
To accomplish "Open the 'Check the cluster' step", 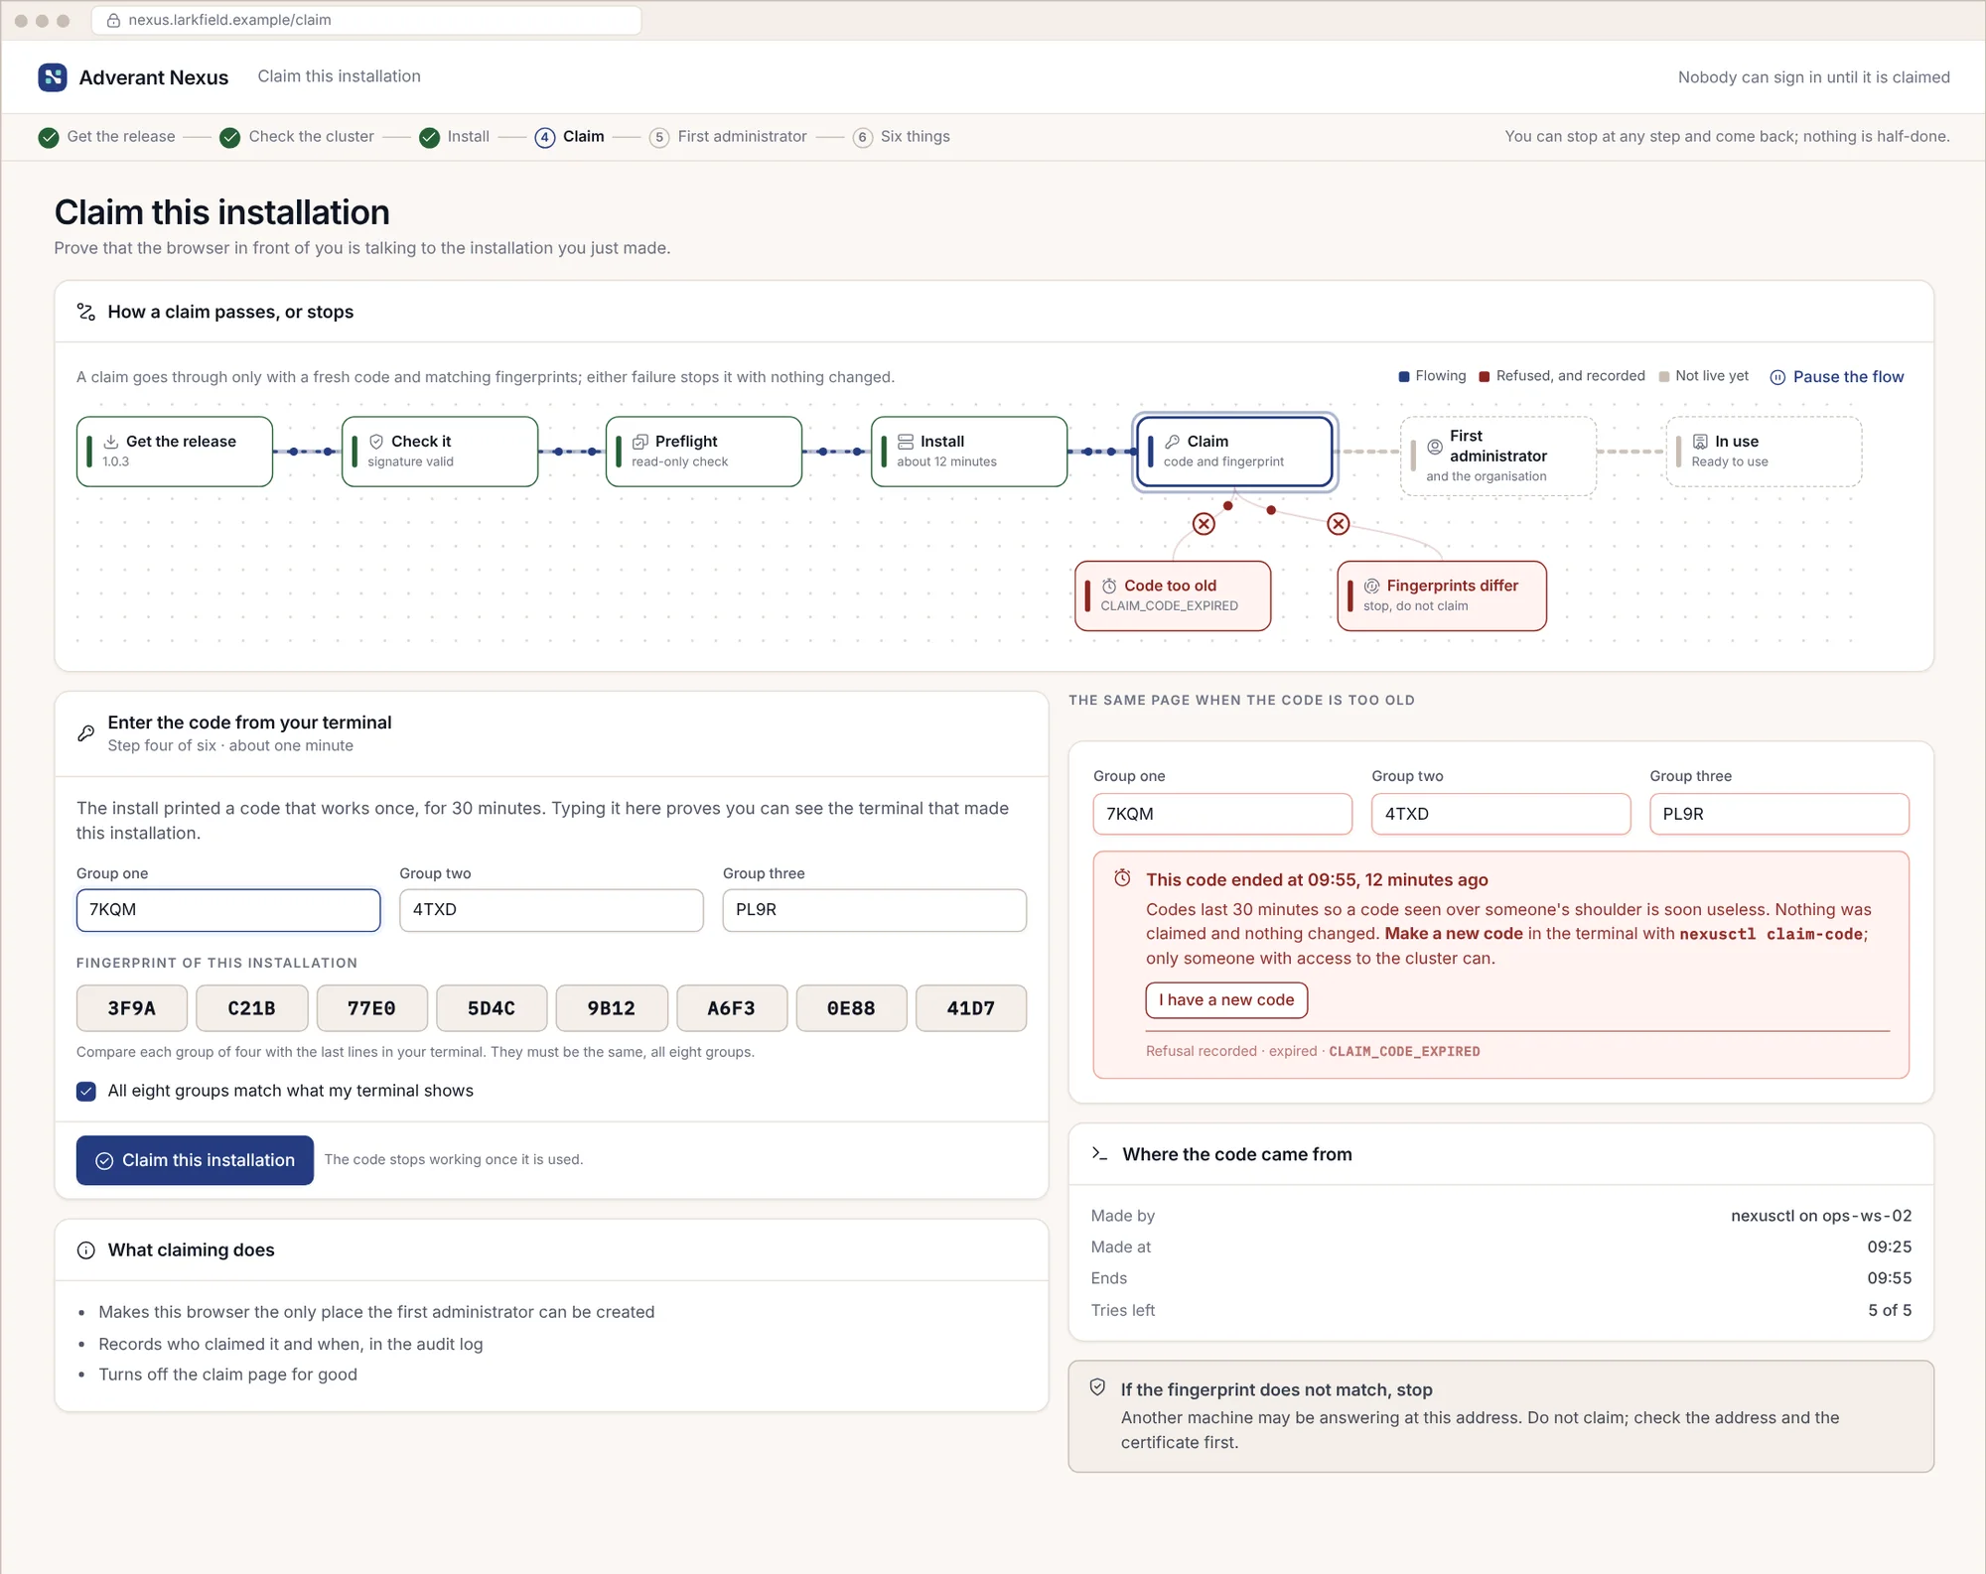I will 297,137.
